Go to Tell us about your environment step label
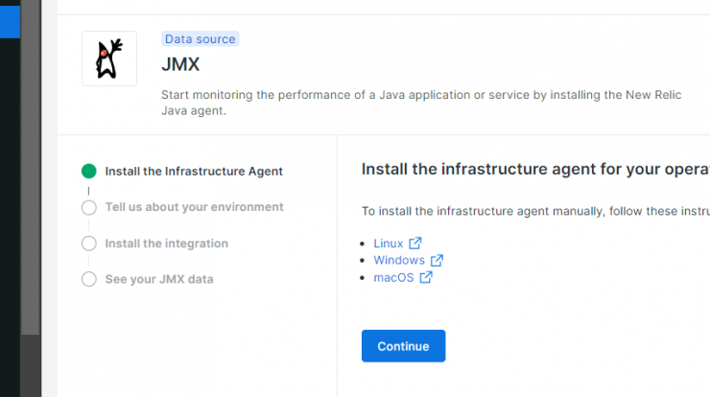 [194, 207]
